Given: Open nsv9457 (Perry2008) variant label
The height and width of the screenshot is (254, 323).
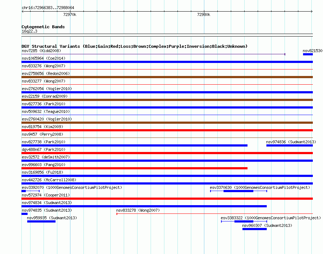Looking at the screenshot, I should (42, 134).
